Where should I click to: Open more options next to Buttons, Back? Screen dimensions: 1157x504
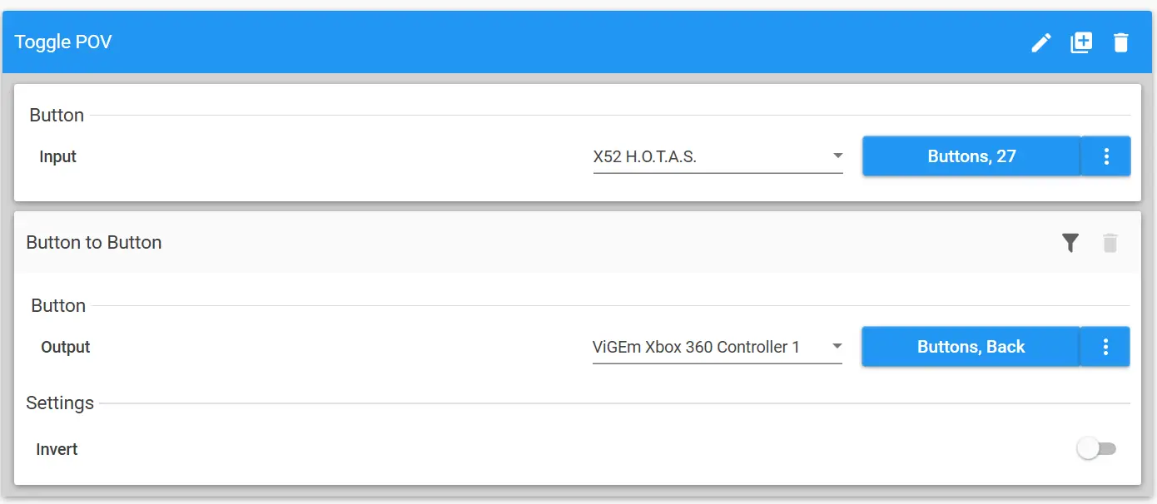(x=1105, y=347)
